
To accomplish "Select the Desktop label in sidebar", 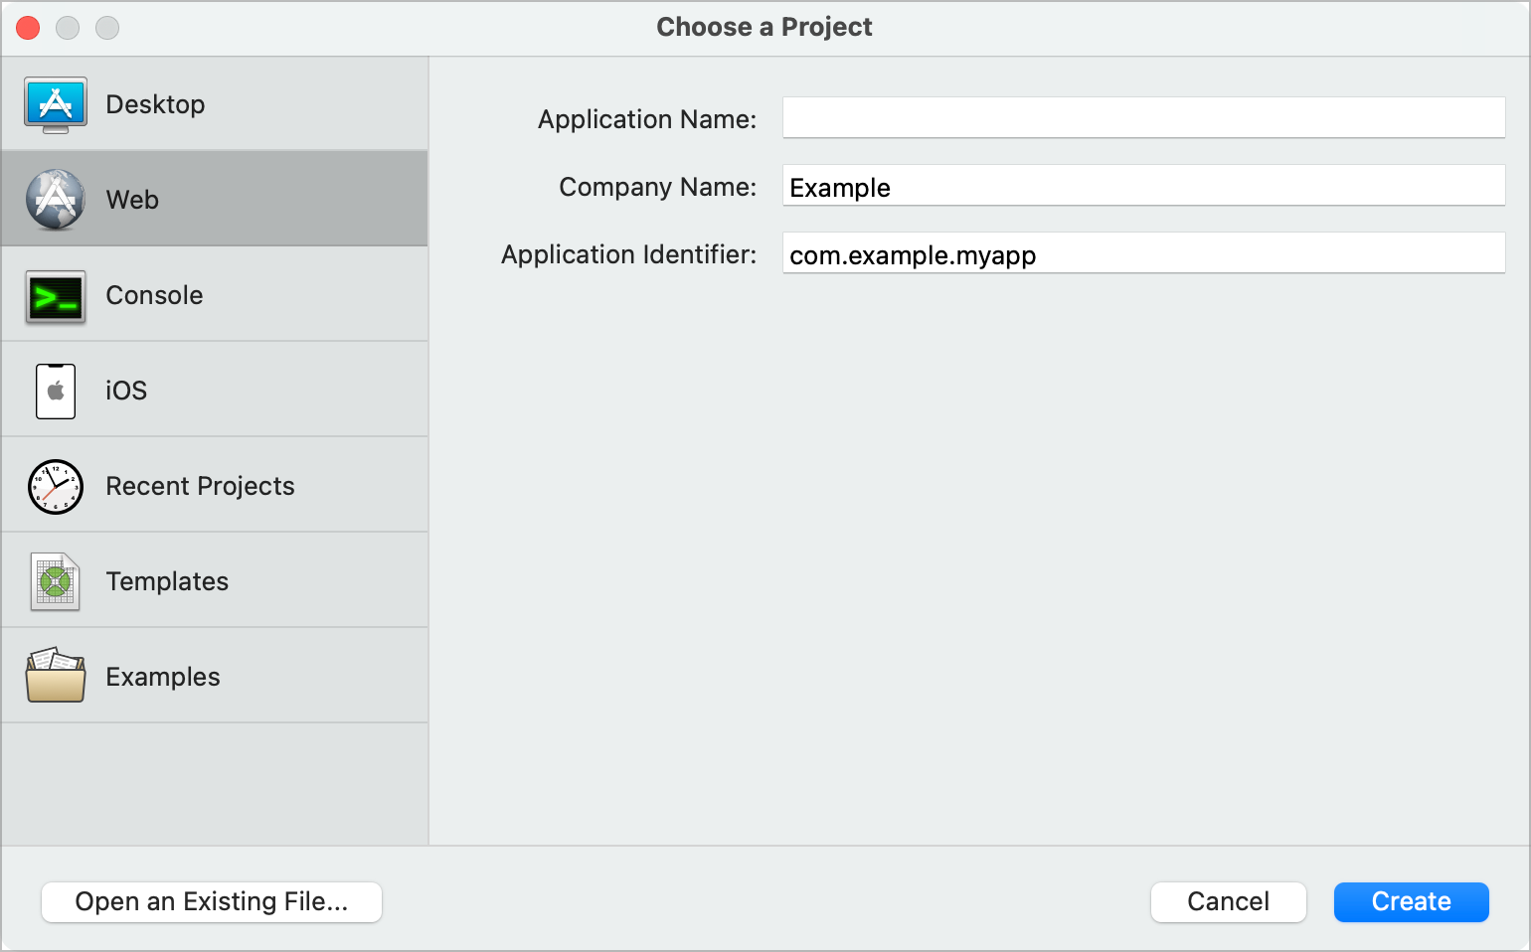I will (155, 104).
